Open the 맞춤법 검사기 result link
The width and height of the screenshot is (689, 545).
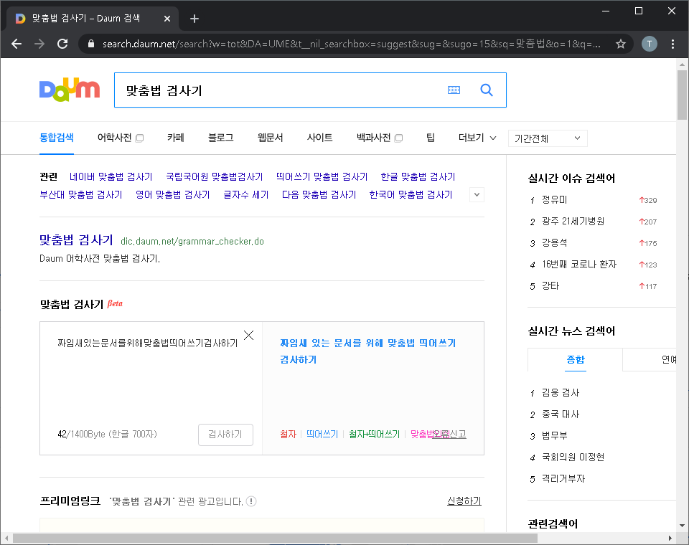(77, 240)
